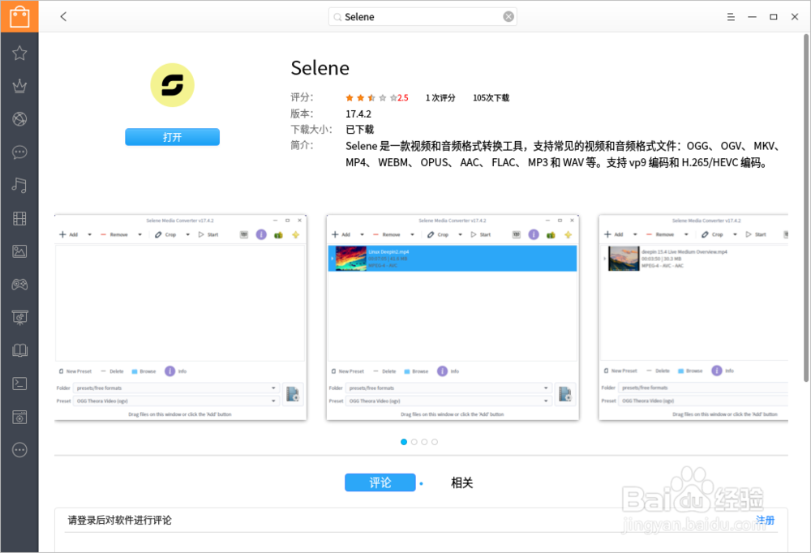Browse Music apps from the sidebar
Image resolution: width=811 pixels, height=553 pixels.
click(x=20, y=185)
